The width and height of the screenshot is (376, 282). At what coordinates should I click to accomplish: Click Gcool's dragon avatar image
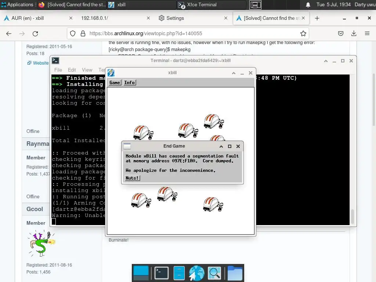click(x=41, y=243)
